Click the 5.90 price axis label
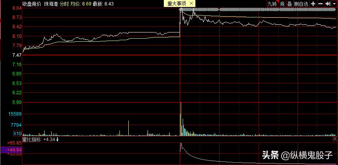 pyautogui.click(x=17, y=102)
